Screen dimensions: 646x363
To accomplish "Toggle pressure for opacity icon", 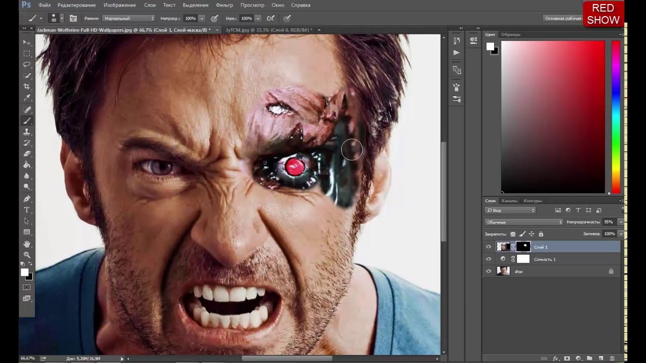I will click(x=214, y=18).
